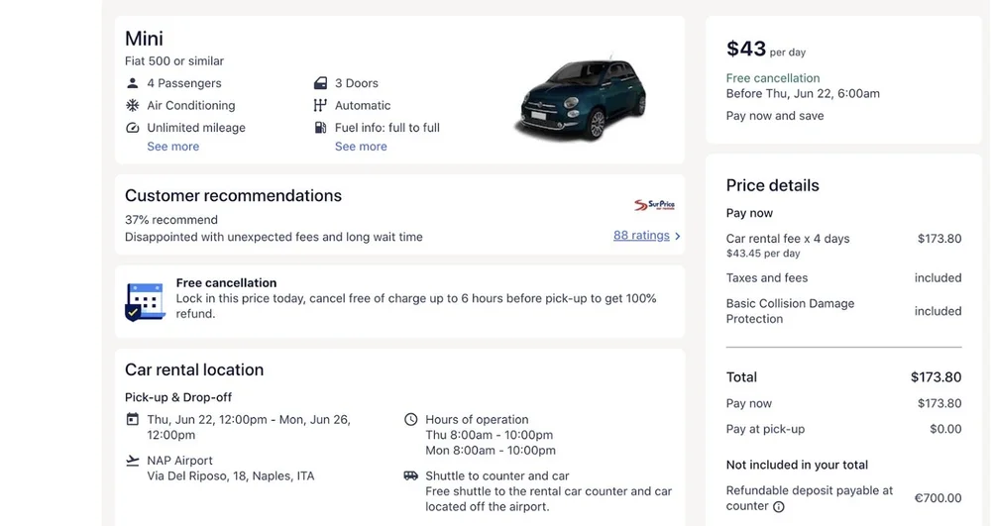Image resolution: width=991 pixels, height=526 pixels.
Task: Click the Customer recommendations heading
Action: tap(233, 196)
